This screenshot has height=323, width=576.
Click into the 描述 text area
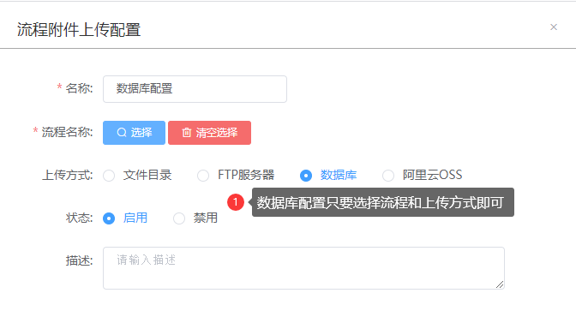click(x=303, y=268)
